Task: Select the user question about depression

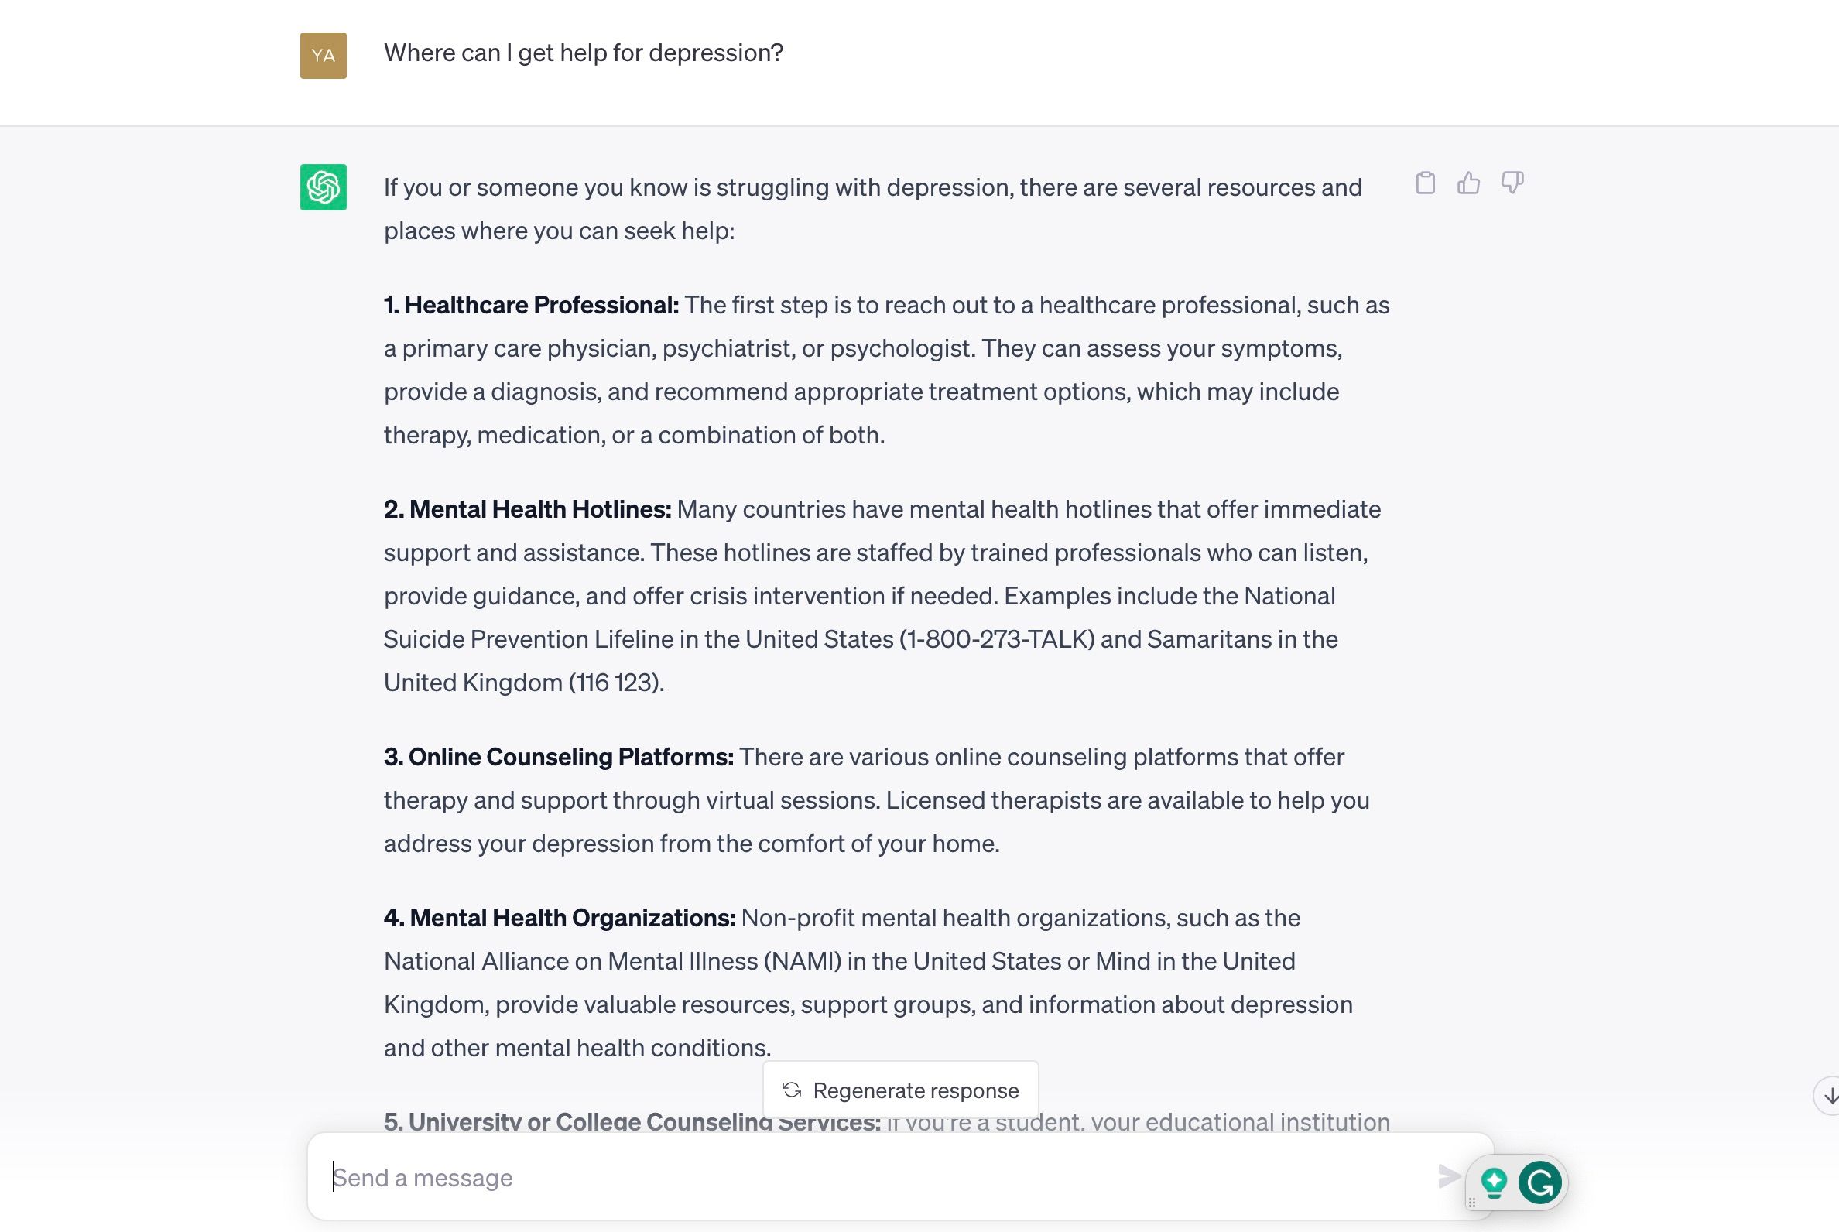Action: click(x=582, y=53)
